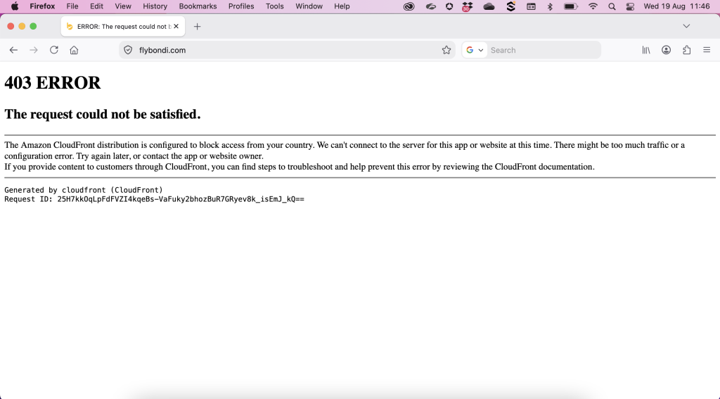Open the Library bookmarks icon
This screenshot has height=399, width=720.
pos(646,50)
